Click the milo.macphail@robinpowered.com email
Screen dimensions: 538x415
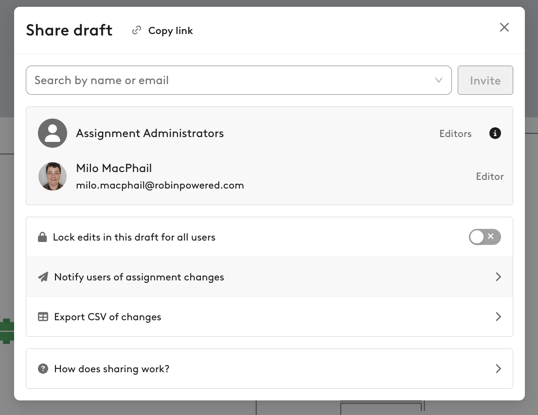(160, 186)
